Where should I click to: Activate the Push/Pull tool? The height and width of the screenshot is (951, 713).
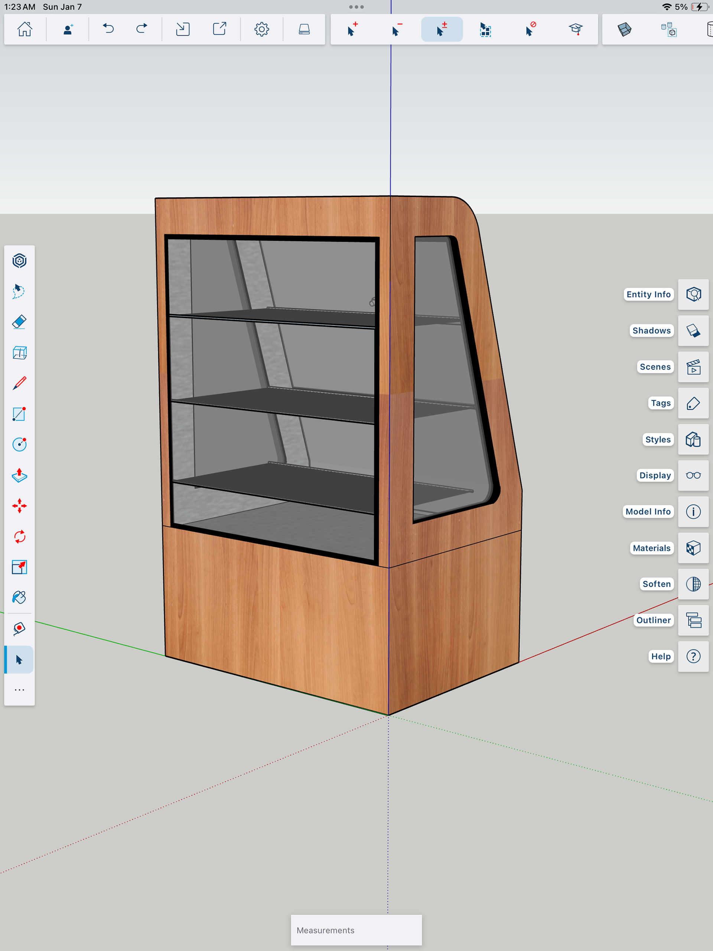[x=19, y=475]
